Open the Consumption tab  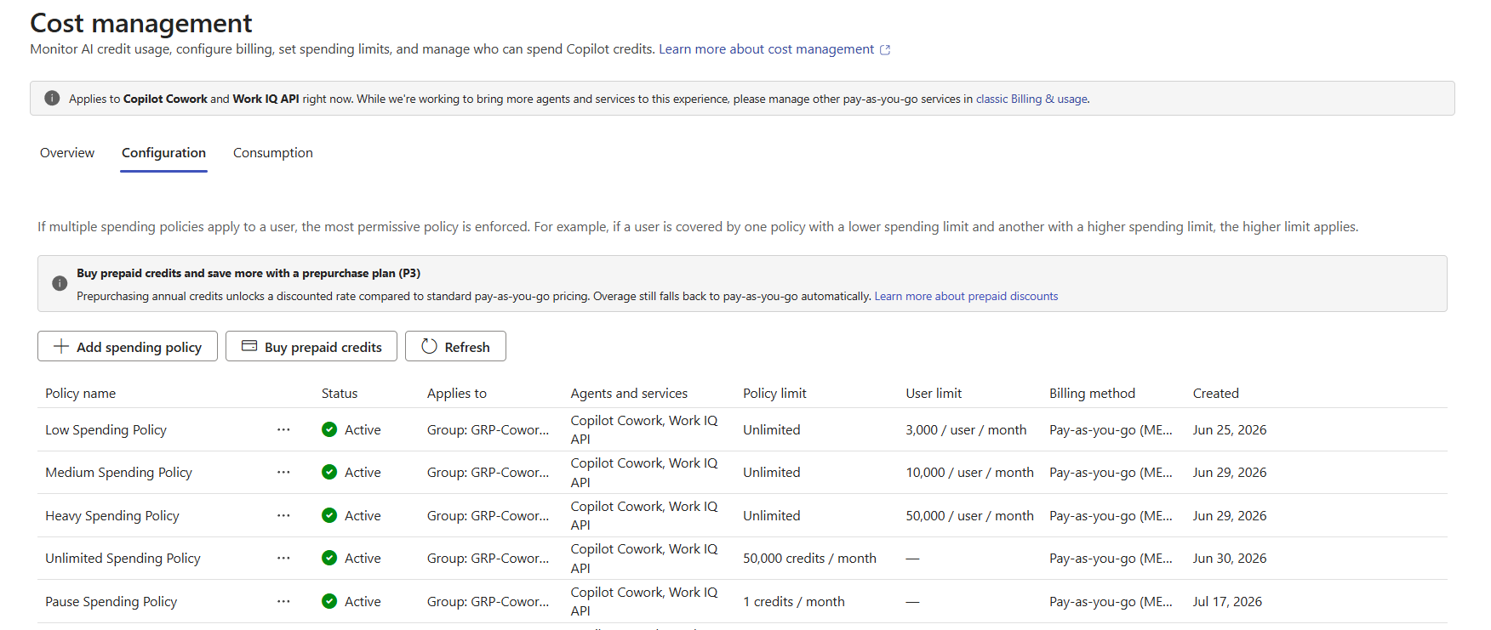(x=273, y=153)
